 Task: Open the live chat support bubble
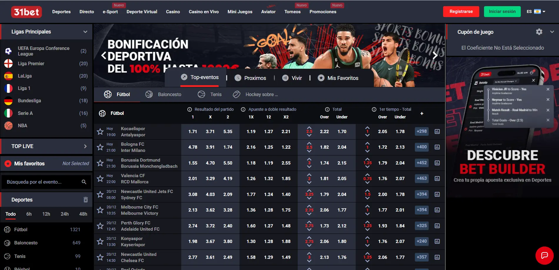[544, 255]
